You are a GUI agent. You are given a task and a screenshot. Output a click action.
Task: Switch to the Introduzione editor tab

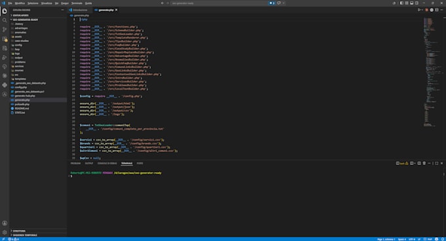click(x=80, y=10)
